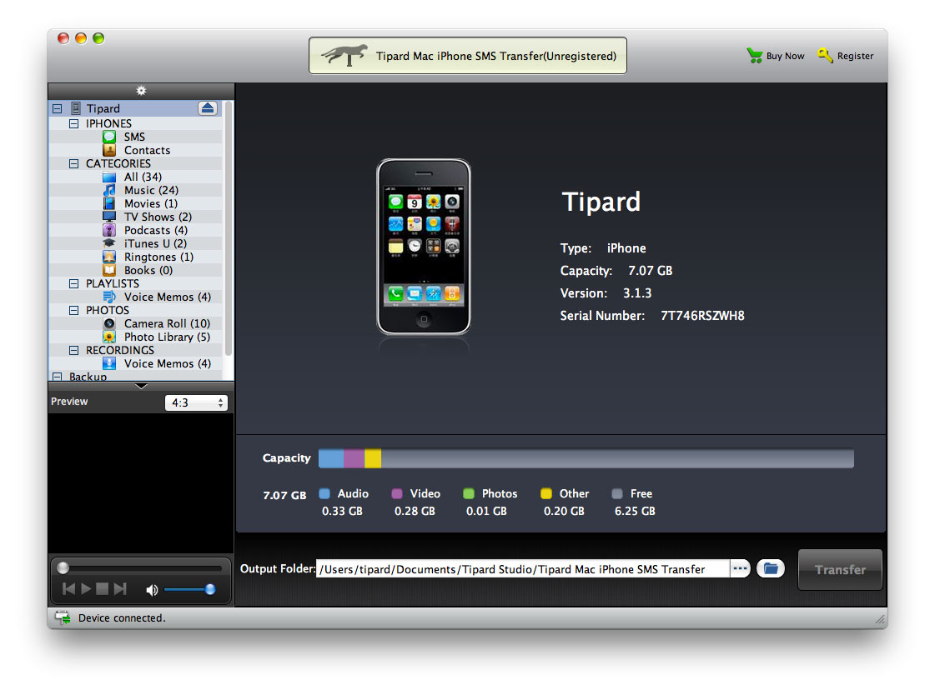Click the Buy Now shopping cart icon
The height and width of the screenshot is (695, 935).
point(754,55)
